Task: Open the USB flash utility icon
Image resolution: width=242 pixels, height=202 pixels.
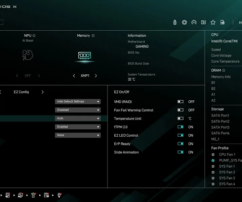Action: [x=175, y=23]
